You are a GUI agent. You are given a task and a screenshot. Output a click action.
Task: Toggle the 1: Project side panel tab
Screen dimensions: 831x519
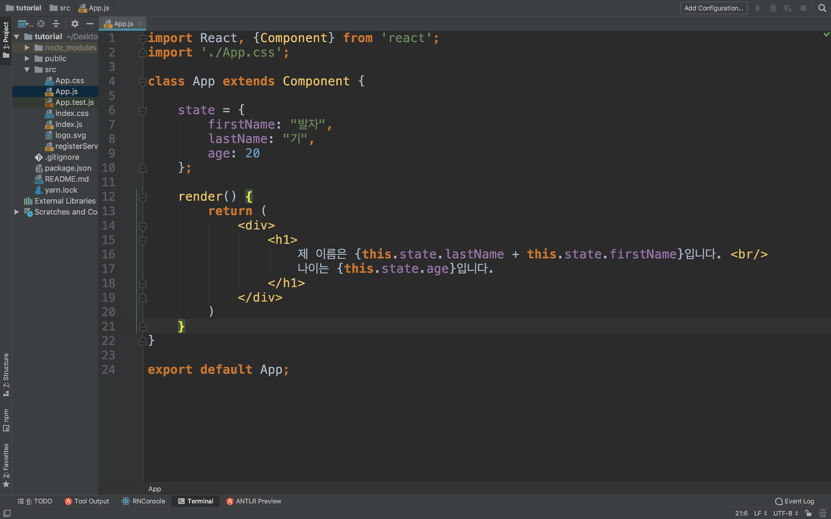coord(6,40)
